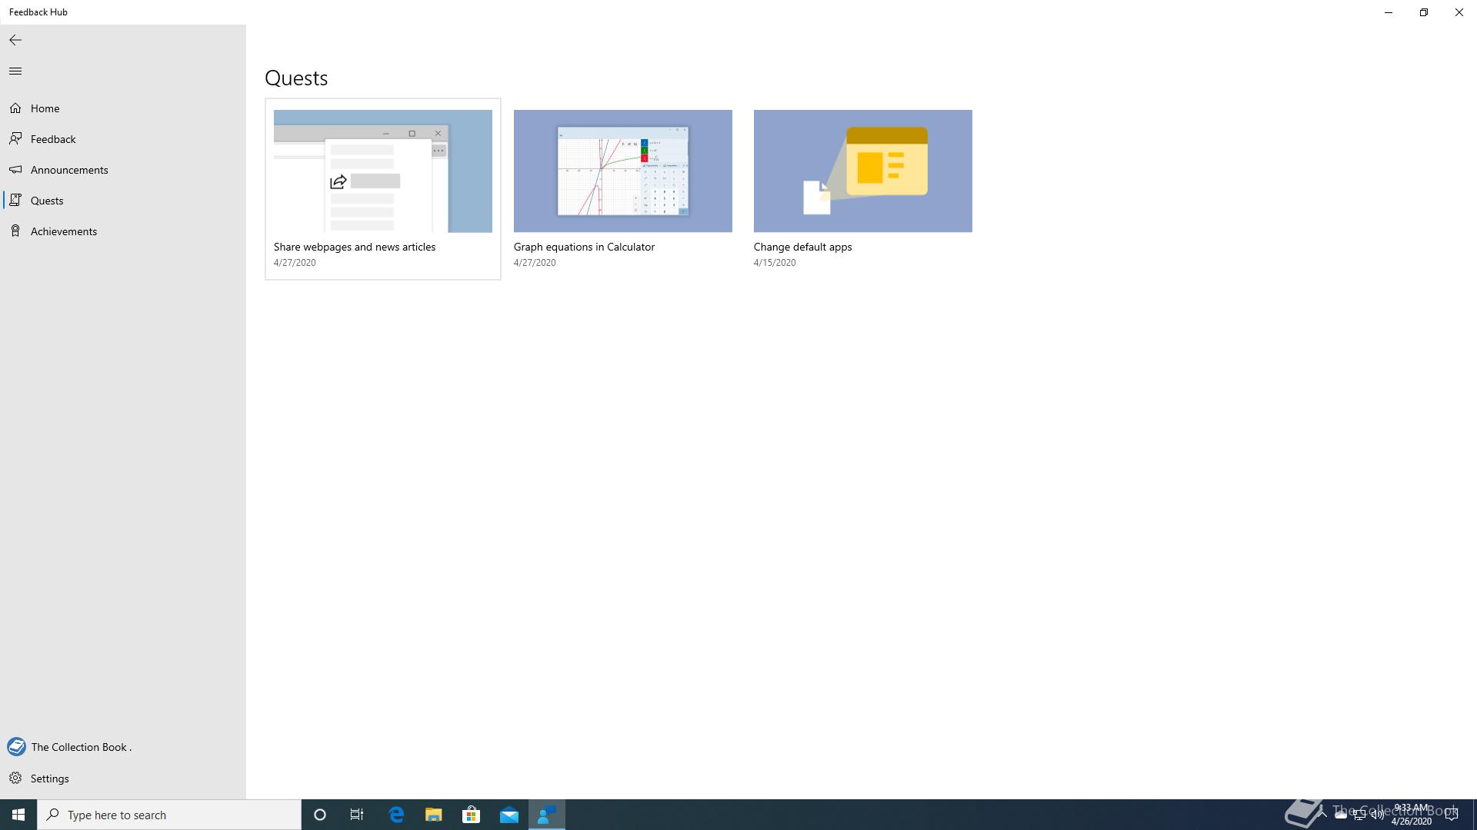Collapse the hamburger navigation menu
This screenshot has height=830, width=1477.
point(15,71)
